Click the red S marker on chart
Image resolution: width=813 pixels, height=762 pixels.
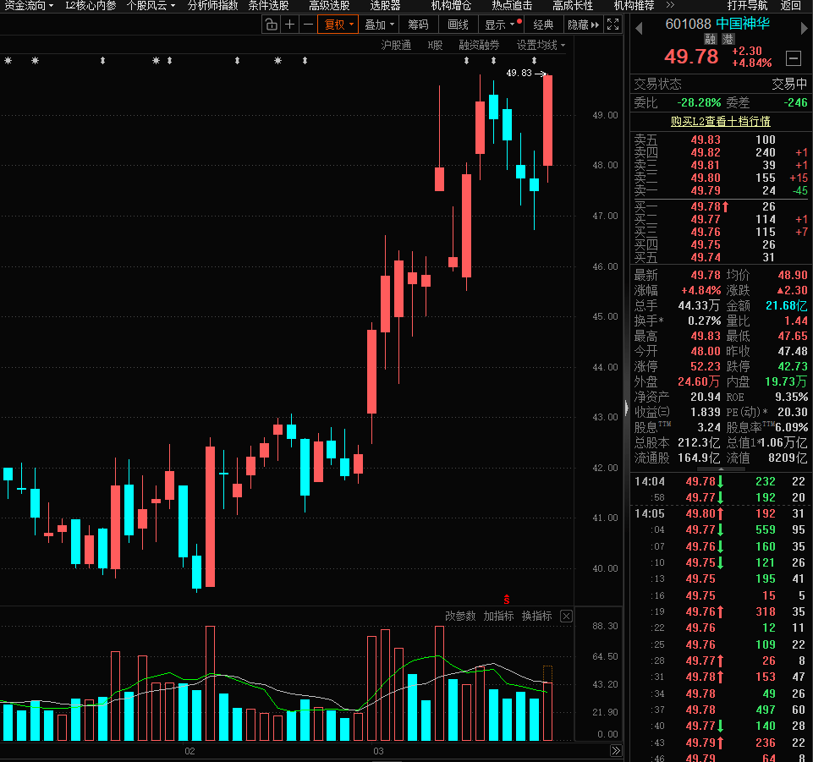[x=507, y=599]
